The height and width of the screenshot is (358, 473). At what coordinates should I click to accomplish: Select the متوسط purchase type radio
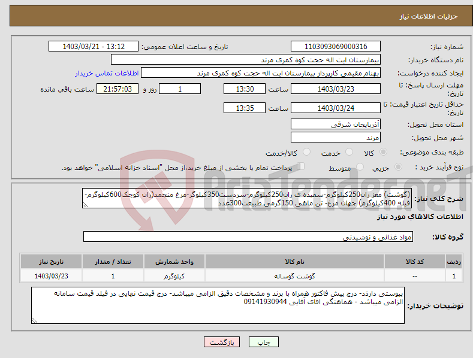[x=360, y=166]
